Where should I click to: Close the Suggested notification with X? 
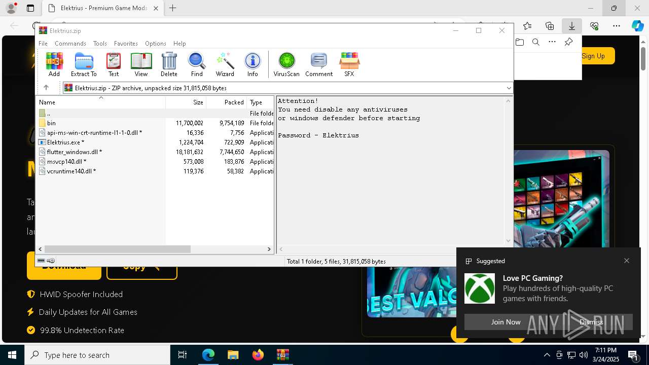click(627, 261)
